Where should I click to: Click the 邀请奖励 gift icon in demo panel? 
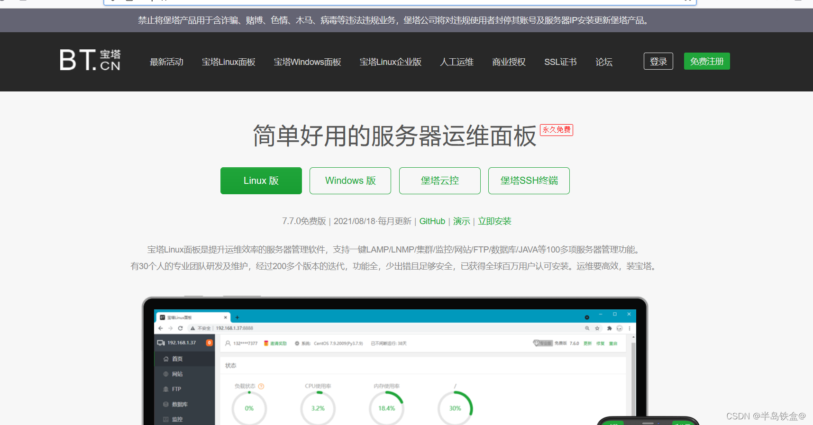266,344
